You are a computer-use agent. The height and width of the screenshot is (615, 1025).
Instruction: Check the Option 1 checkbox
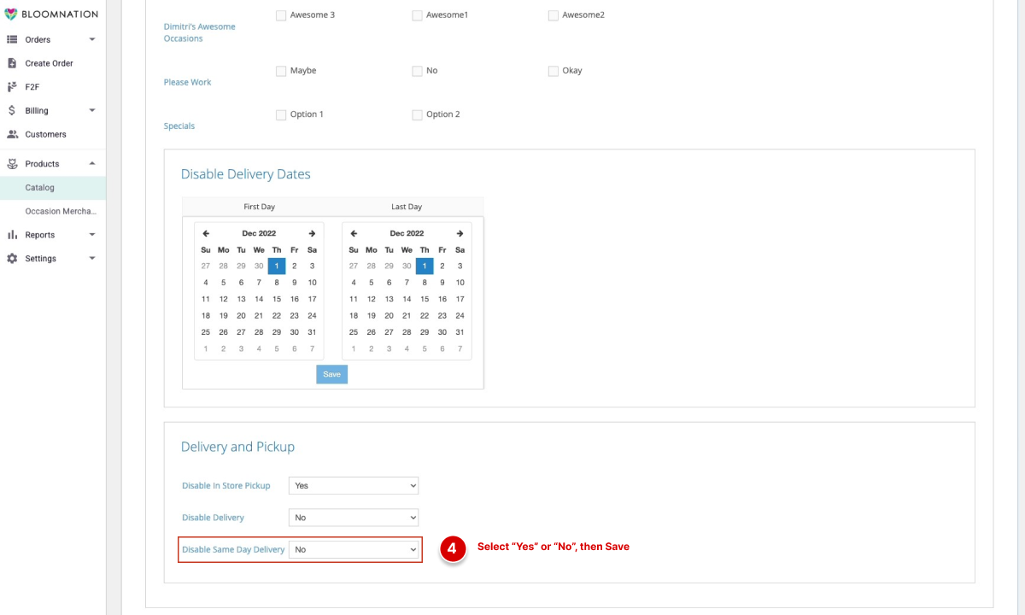(281, 114)
